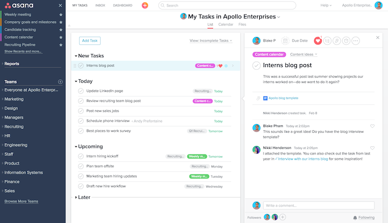Click the due date calendar icon
388x223 pixels.
pos(285,40)
